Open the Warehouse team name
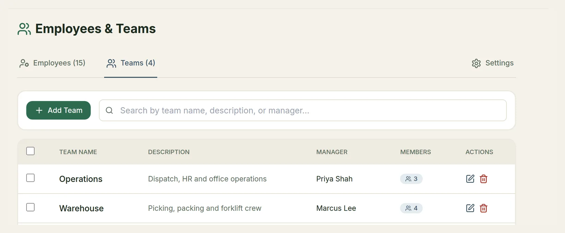 82,208
